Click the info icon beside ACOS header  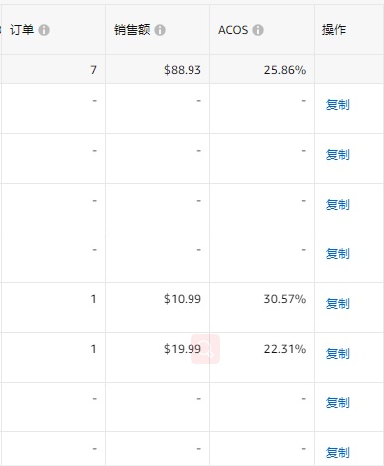[258, 30]
